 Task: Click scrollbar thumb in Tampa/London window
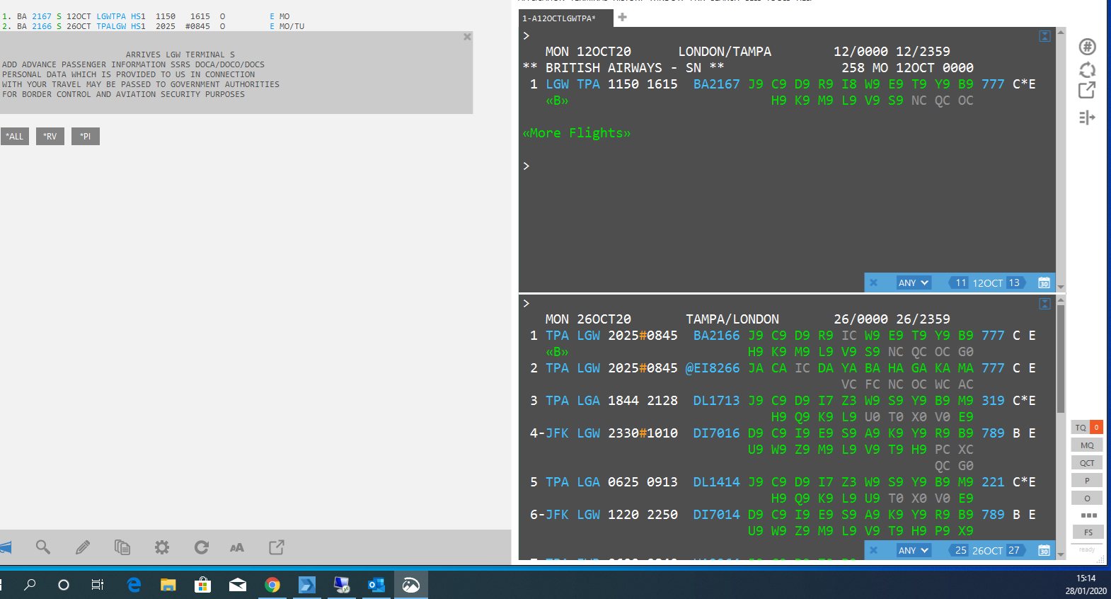click(x=1061, y=359)
